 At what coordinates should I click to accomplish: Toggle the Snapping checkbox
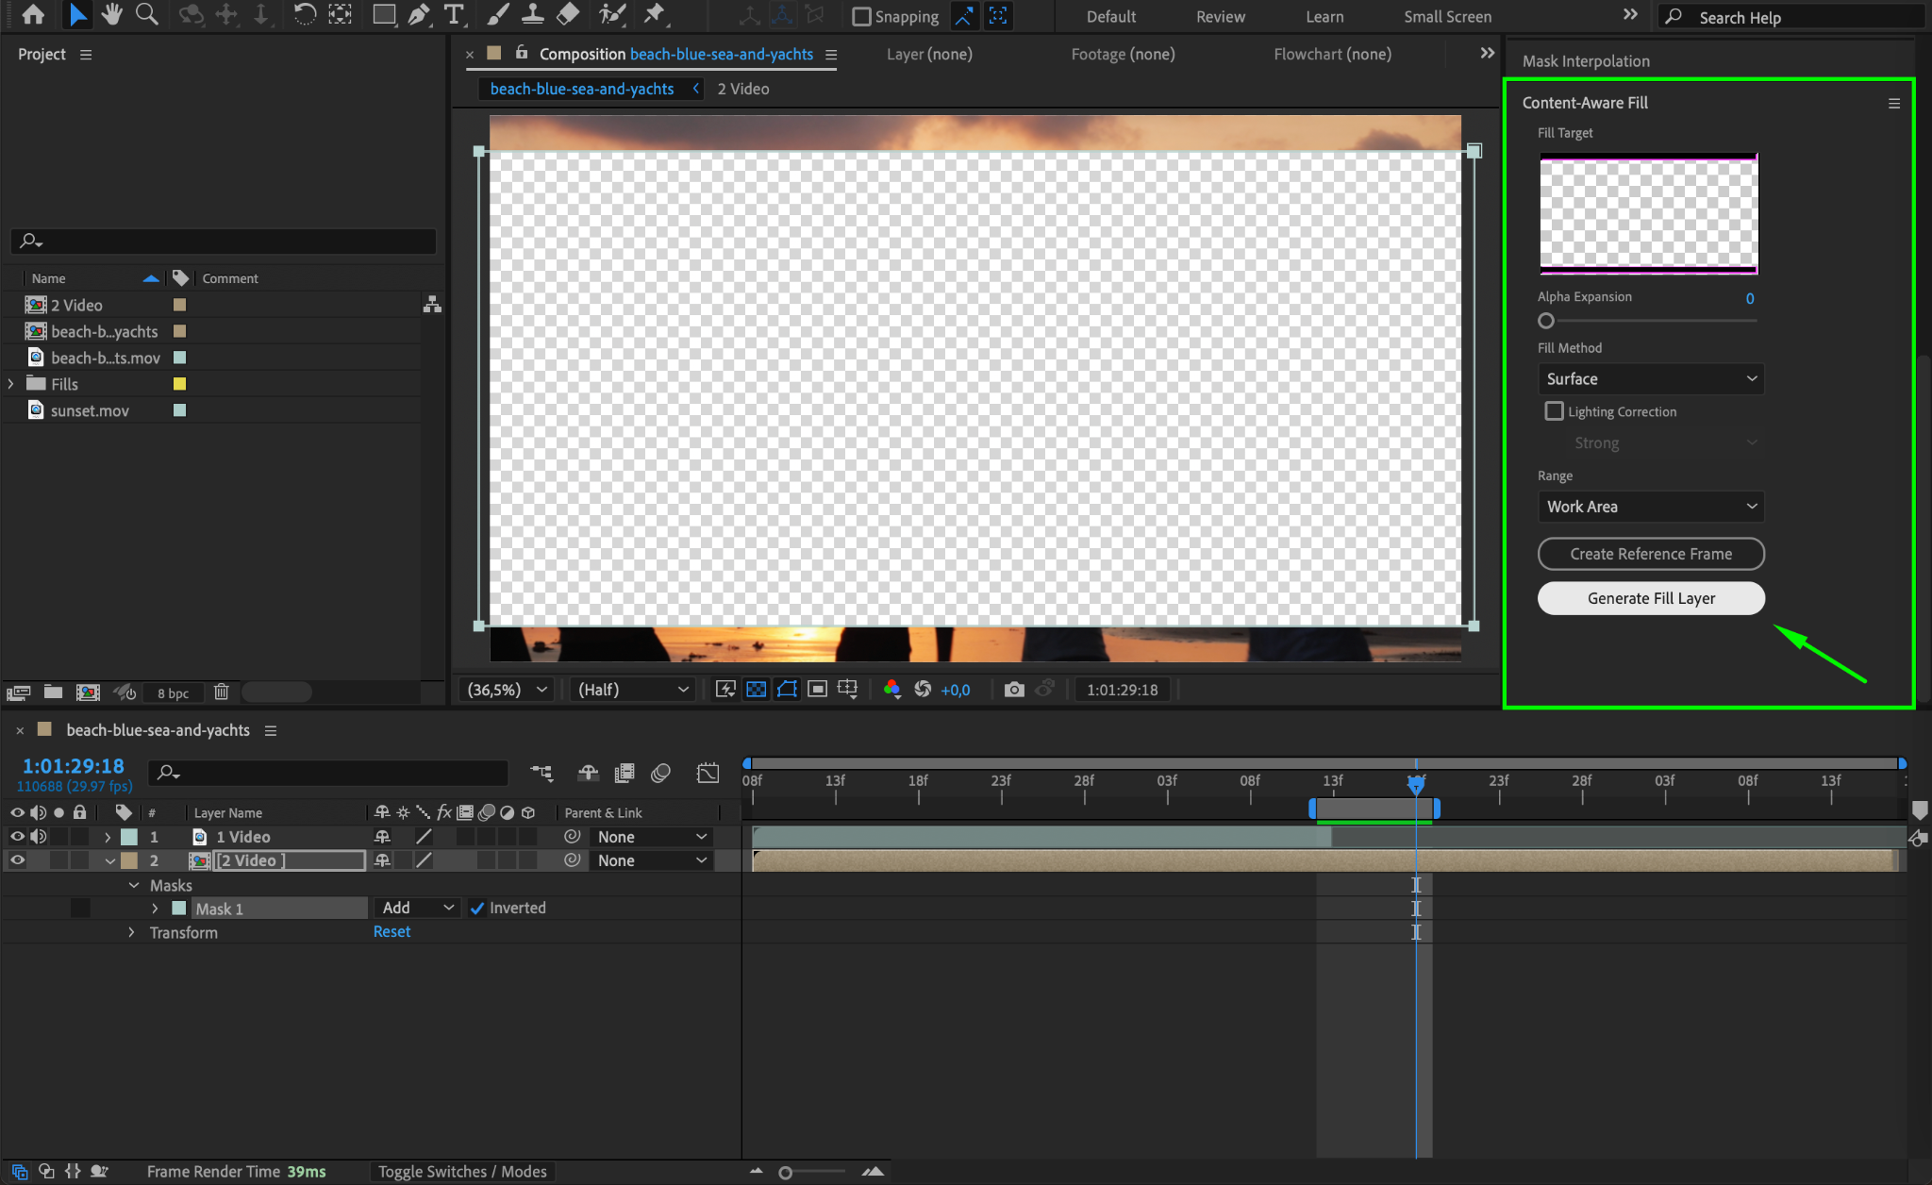861,17
